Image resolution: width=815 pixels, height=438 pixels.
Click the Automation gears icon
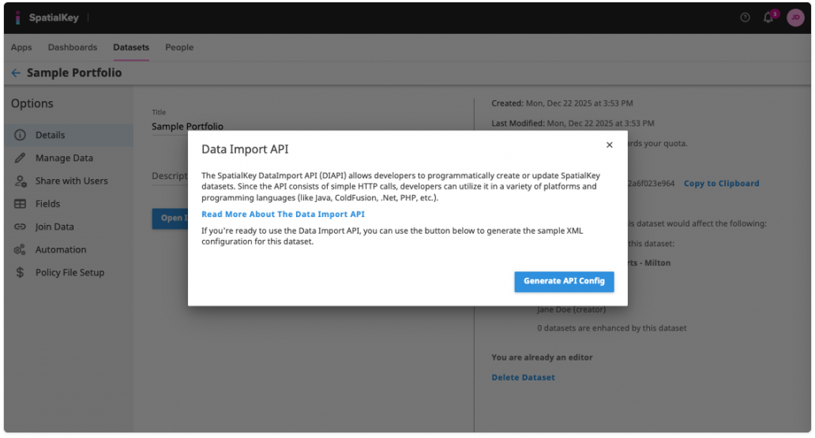(x=20, y=250)
